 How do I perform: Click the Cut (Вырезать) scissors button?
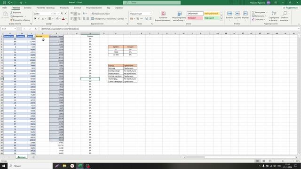point(16,13)
